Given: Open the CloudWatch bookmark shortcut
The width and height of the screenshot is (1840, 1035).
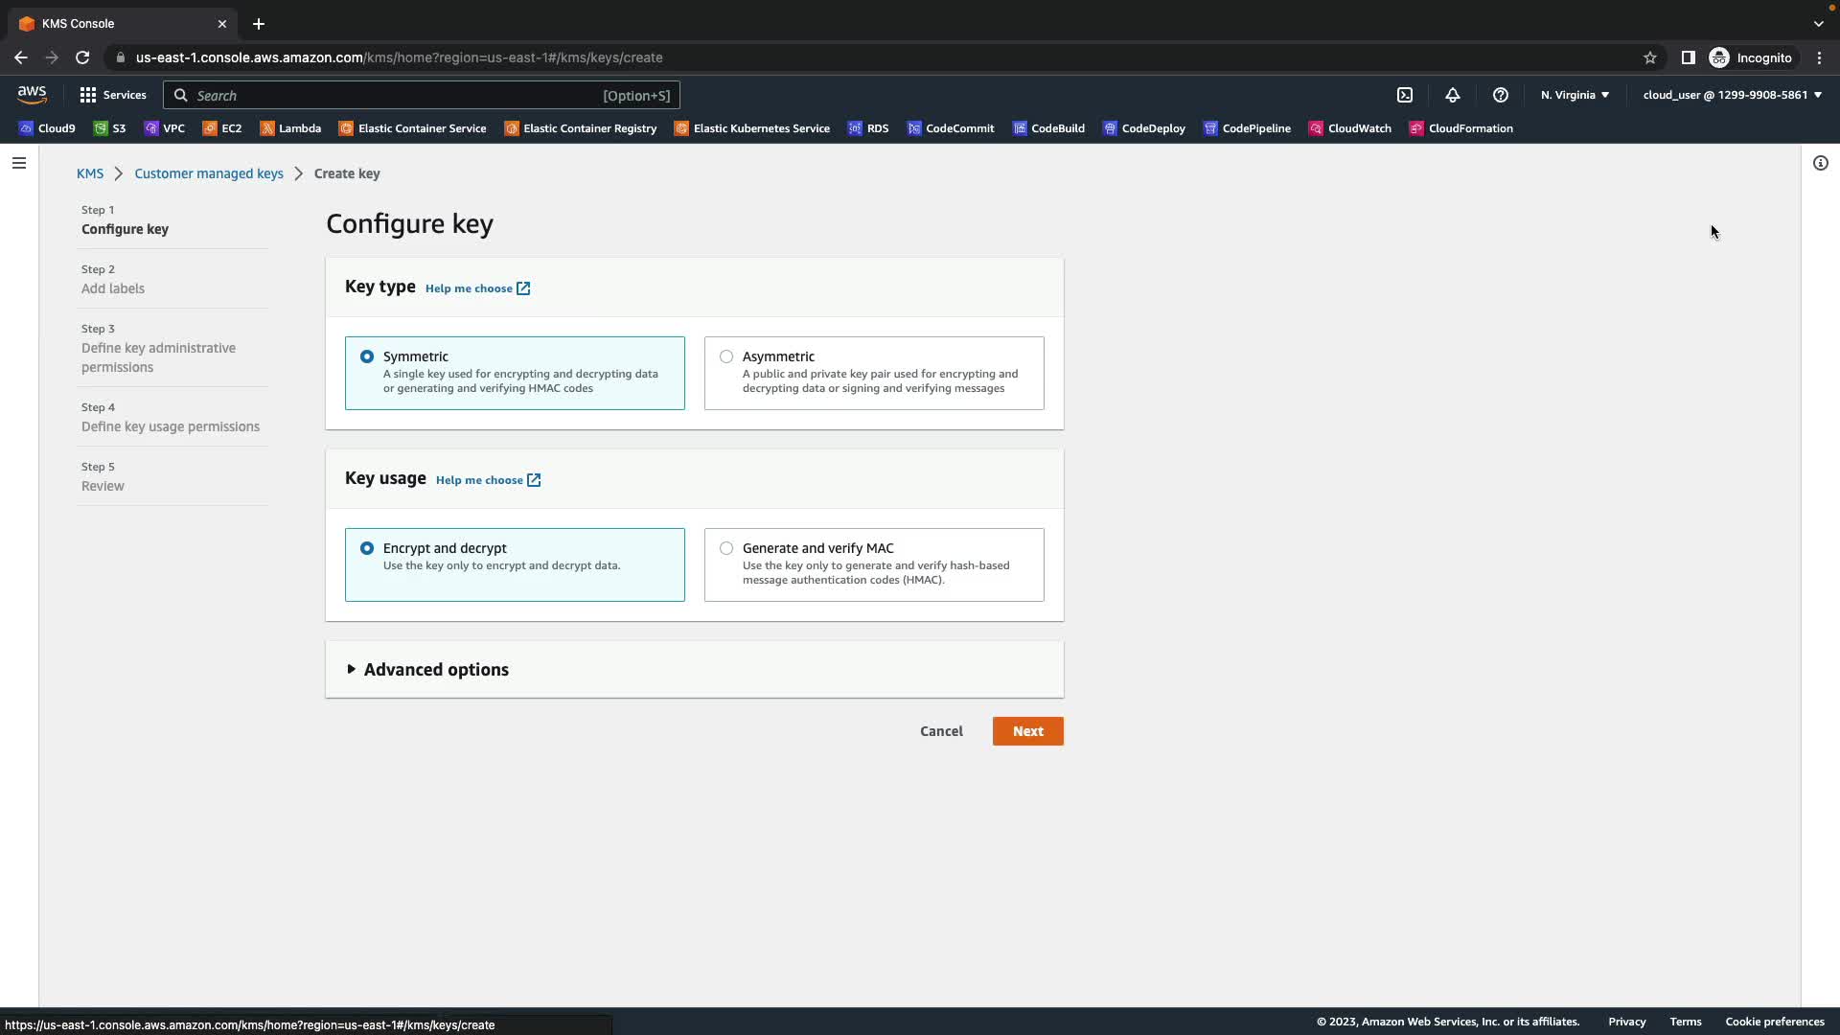Looking at the screenshot, I should (1350, 128).
